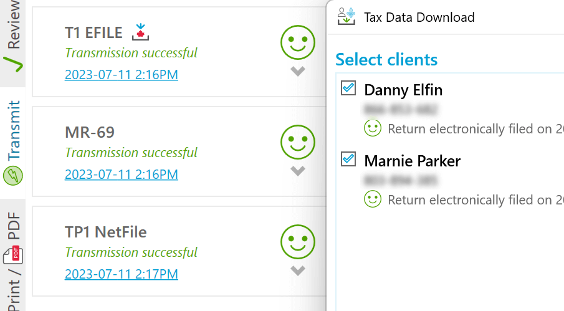This screenshot has height=311, width=564.
Task: Open the MR-69 2:16PM timestamp link
Action: pos(122,175)
